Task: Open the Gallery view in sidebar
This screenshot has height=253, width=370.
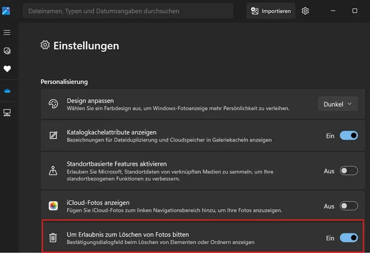Action: tap(7, 51)
